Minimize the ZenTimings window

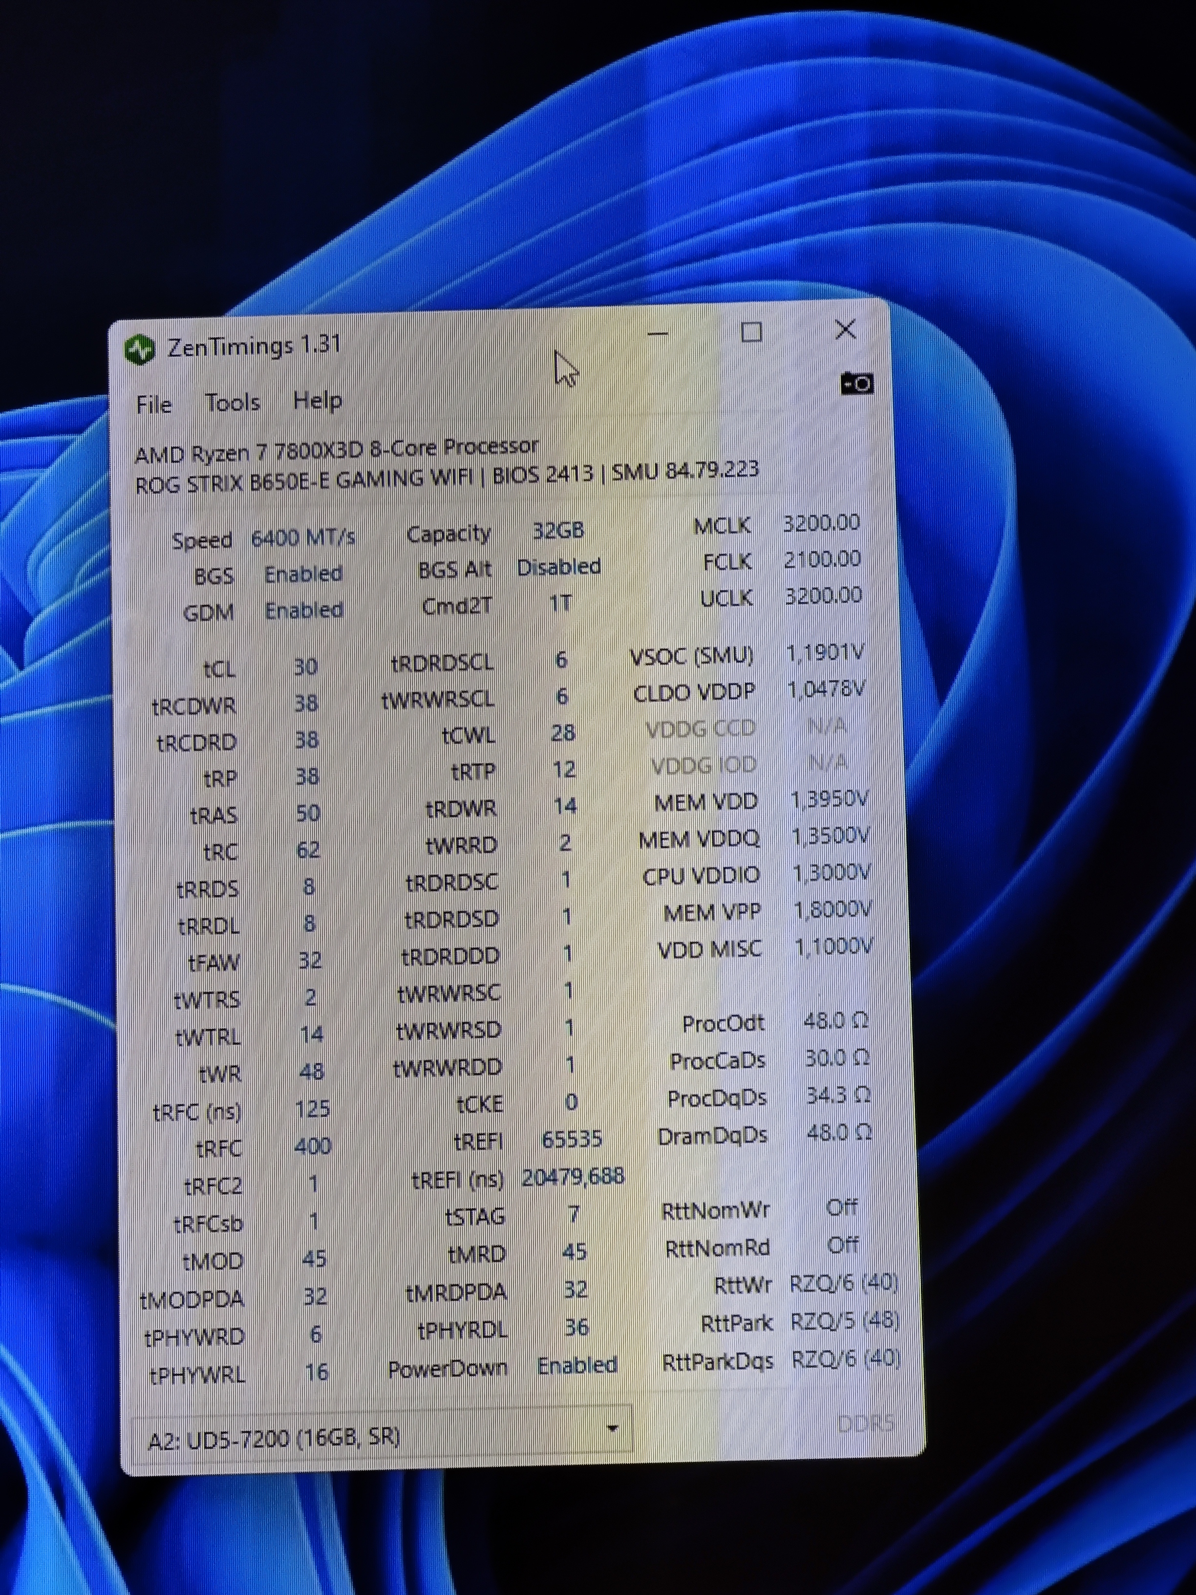tap(658, 335)
